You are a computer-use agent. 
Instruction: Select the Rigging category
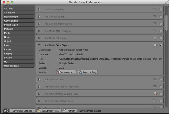pos(18,53)
